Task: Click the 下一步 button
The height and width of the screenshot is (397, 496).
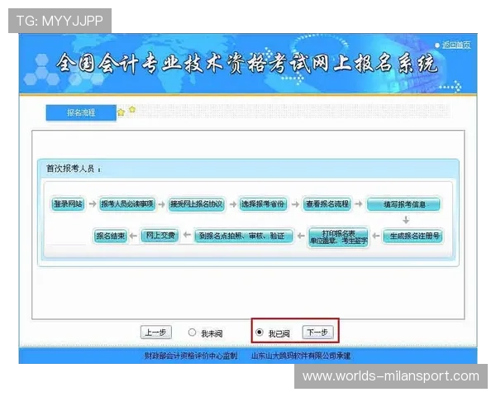Action: tap(317, 332)
